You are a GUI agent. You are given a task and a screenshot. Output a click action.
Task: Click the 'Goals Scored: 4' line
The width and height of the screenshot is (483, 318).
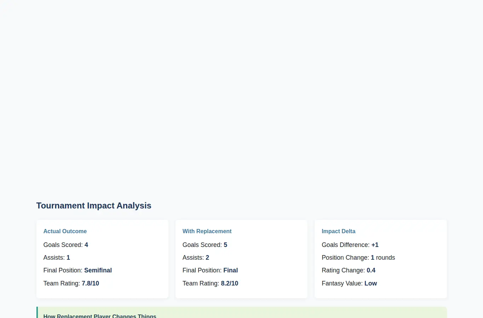tap(66, 245)
